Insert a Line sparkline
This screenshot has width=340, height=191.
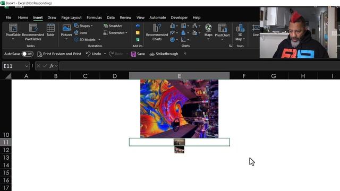[x=256, y=30]
